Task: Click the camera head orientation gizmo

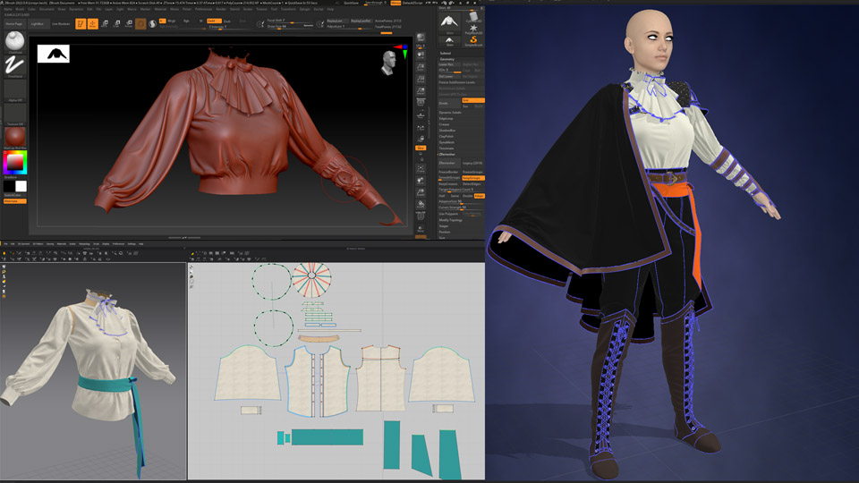Action: coord(389,63)
